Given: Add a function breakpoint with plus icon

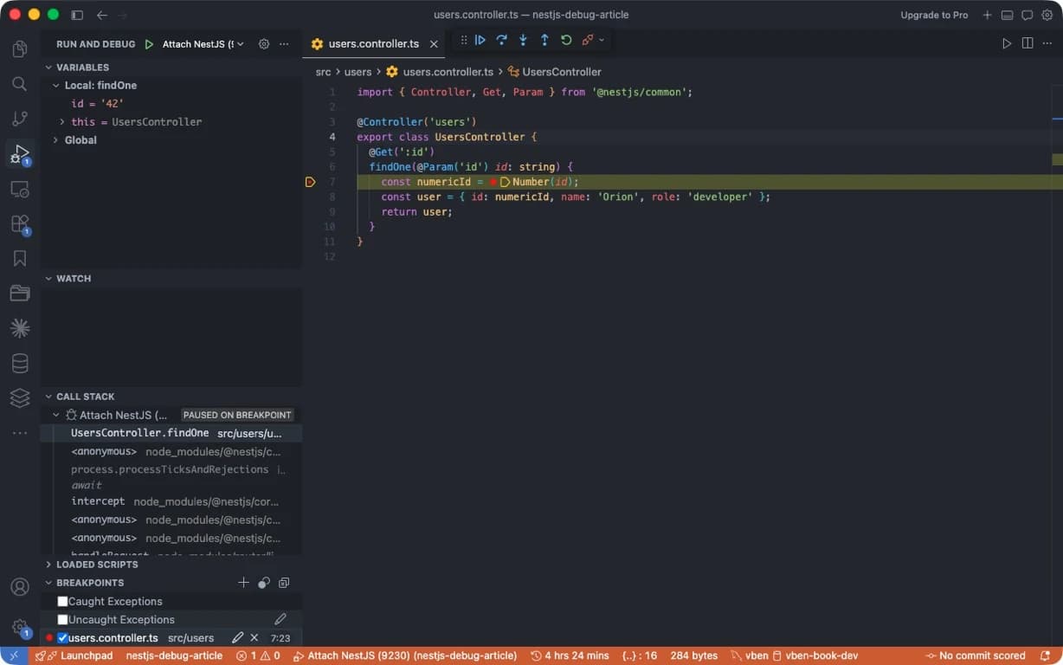Looking at the screenshot, I should (x=243, y=583).
